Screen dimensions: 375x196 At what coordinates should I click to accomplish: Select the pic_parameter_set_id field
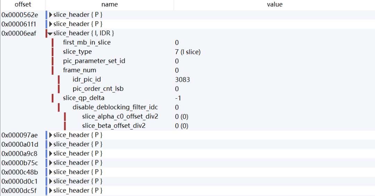pos(94,61)
